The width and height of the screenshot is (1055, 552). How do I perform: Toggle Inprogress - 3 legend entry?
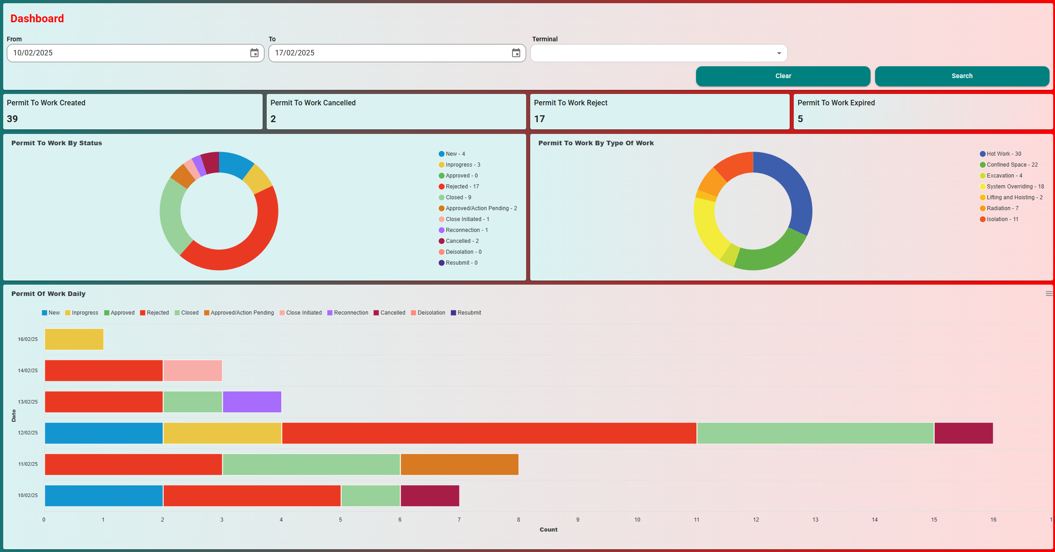pos(459,165)
